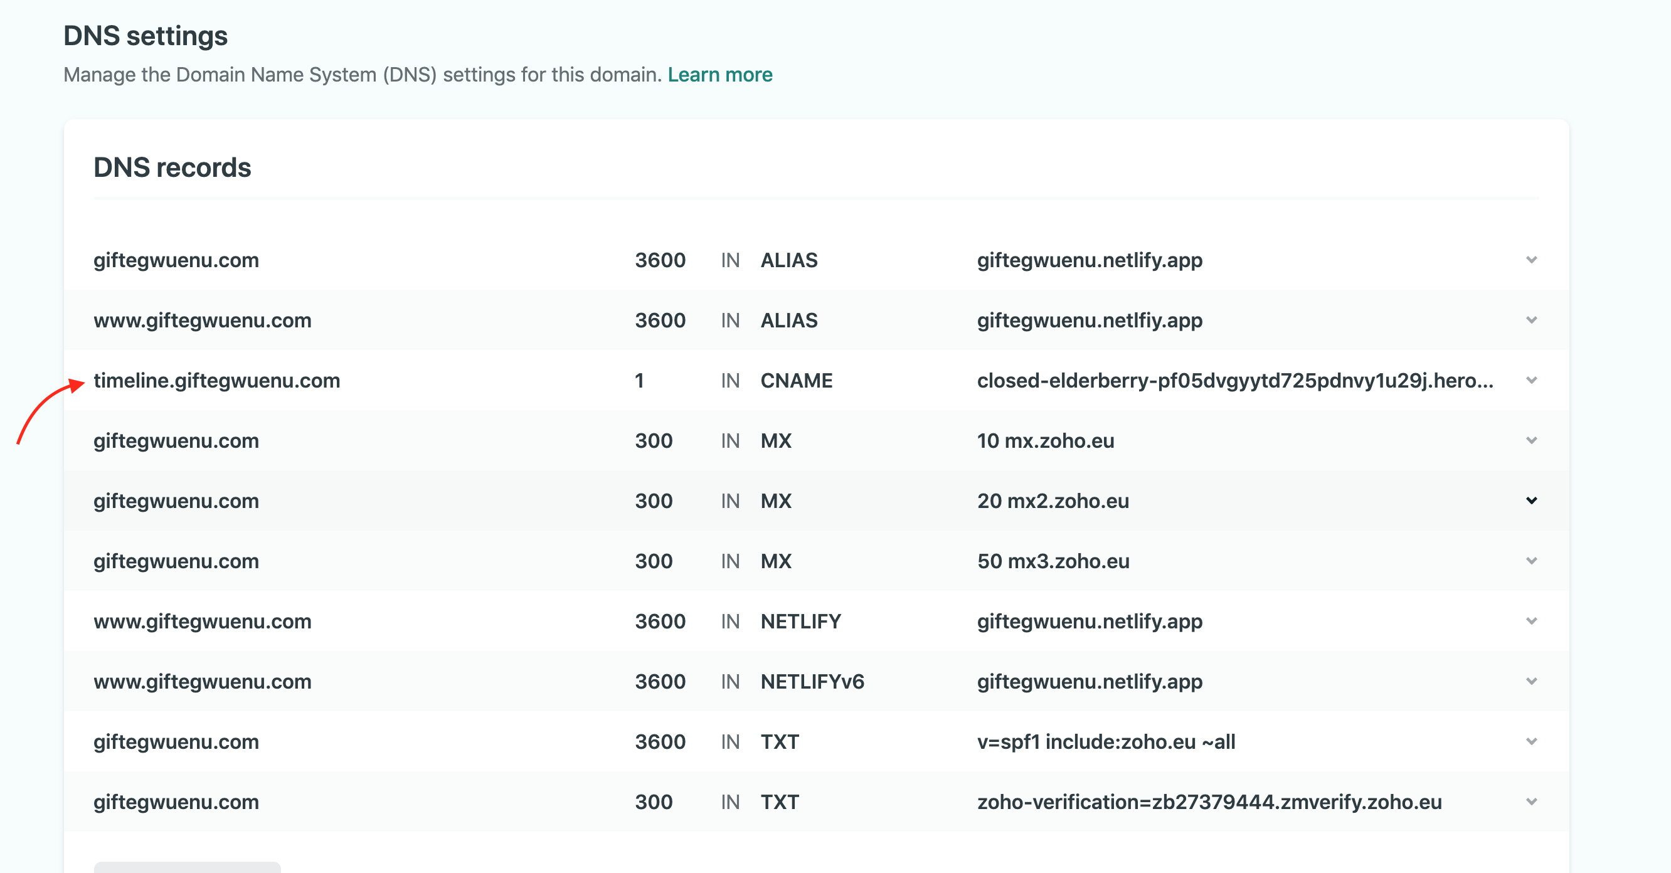The width and height of the screenshot is (1671, 873).
Task: Expand the NETLIFY record for www.giftegwuenu.com
Action: [1532, 622]
